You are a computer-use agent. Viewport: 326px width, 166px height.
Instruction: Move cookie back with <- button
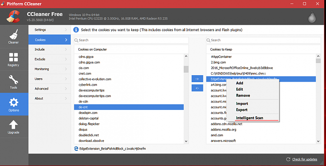(197, 88)
